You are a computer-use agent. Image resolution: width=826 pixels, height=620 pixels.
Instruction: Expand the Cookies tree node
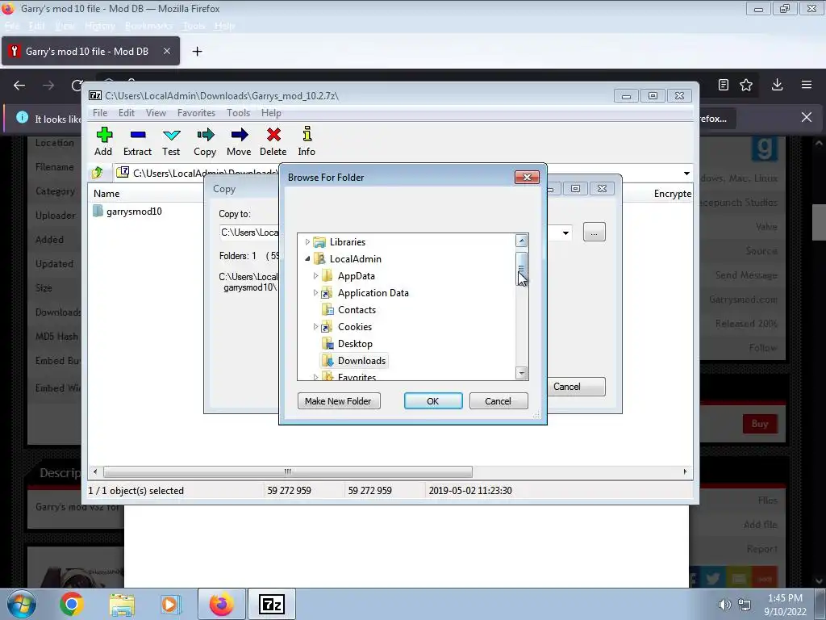click(315, 326)
